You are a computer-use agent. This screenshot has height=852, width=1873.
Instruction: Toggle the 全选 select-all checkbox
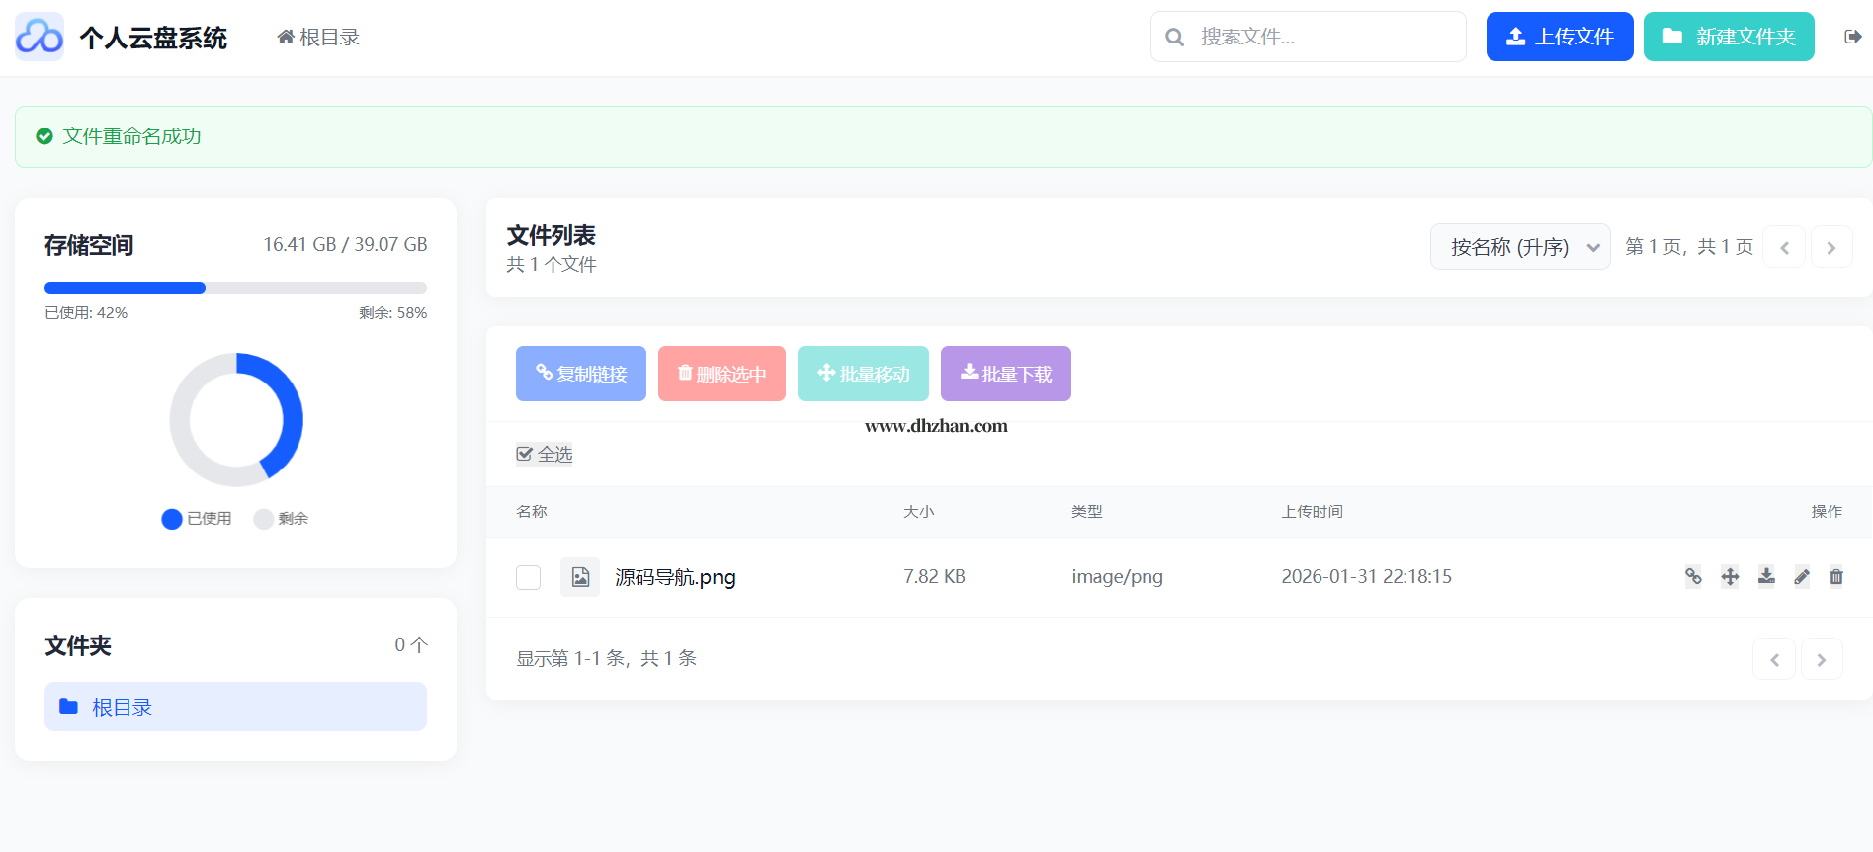pyautogui.click(x=525, y=454)
